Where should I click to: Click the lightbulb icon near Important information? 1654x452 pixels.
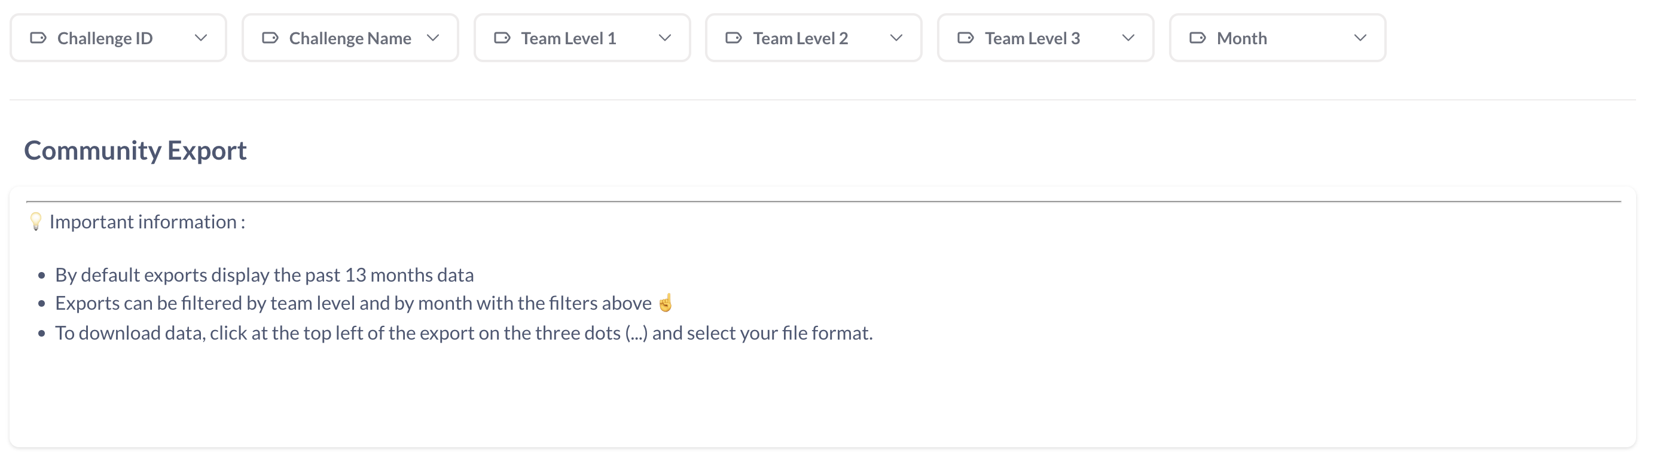36,221
